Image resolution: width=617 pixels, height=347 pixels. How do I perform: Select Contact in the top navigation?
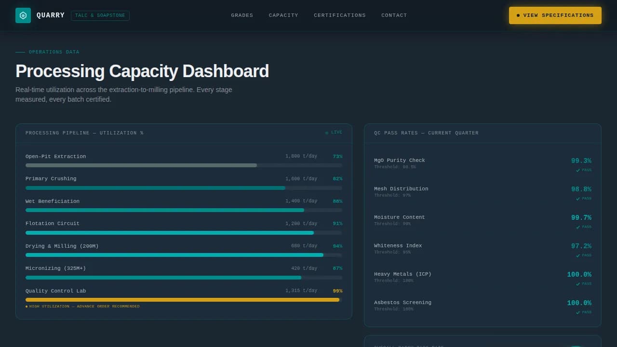click(x=394, y=15)
